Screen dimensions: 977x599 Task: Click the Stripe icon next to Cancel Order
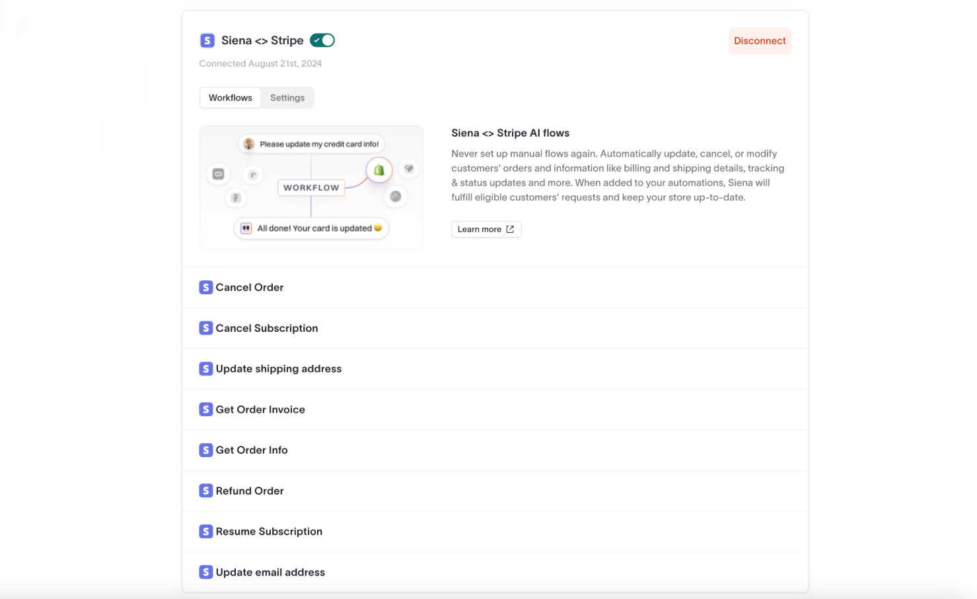pyautogui.click(x=206, y=288)
